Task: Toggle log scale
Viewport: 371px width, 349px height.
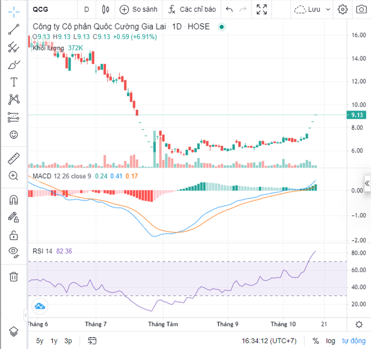Action: click(330, 341)
